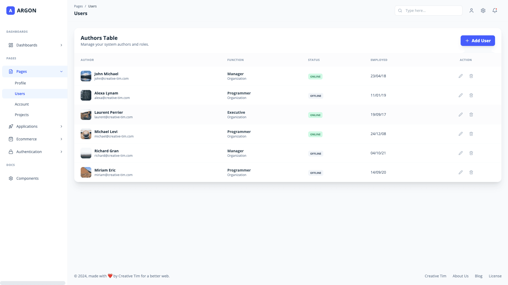Click Laurent Perrier's profile avatar
Viewport: 508px width, 285px height.
86,115
